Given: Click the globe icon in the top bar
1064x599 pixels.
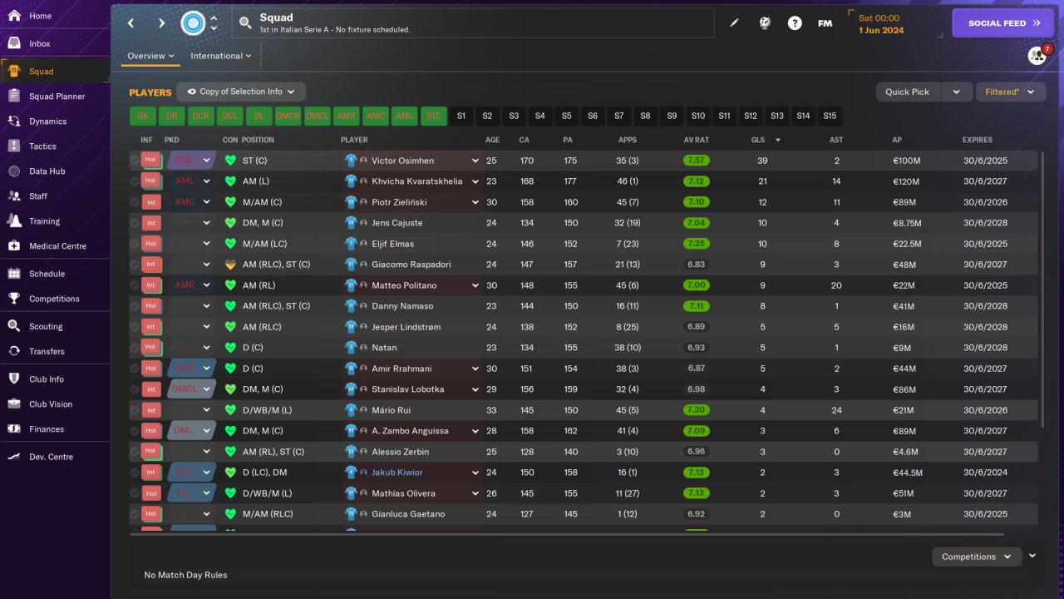Looking at the screenshot, I should pos(765,23).
